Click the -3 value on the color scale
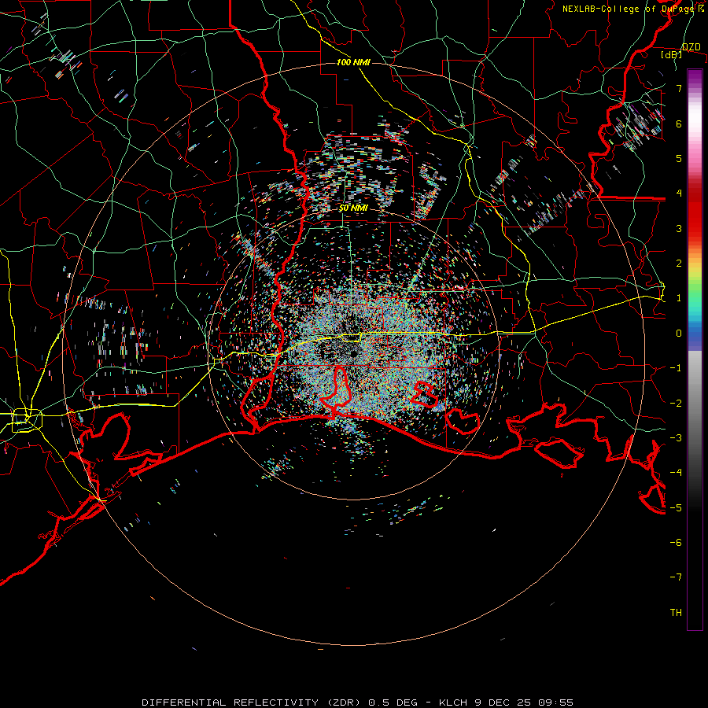708x708 pixels. pos(676,438)
